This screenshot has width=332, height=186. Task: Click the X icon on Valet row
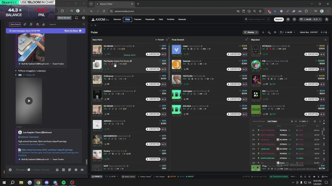point(188,49)
